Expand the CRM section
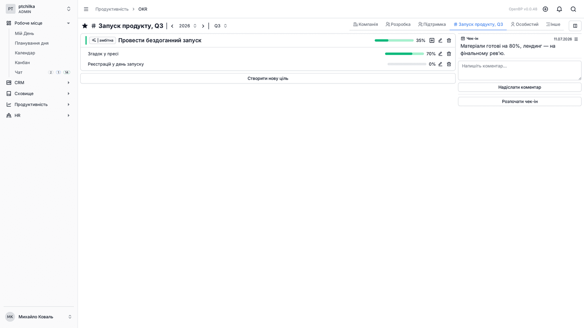 pos(39,83)
